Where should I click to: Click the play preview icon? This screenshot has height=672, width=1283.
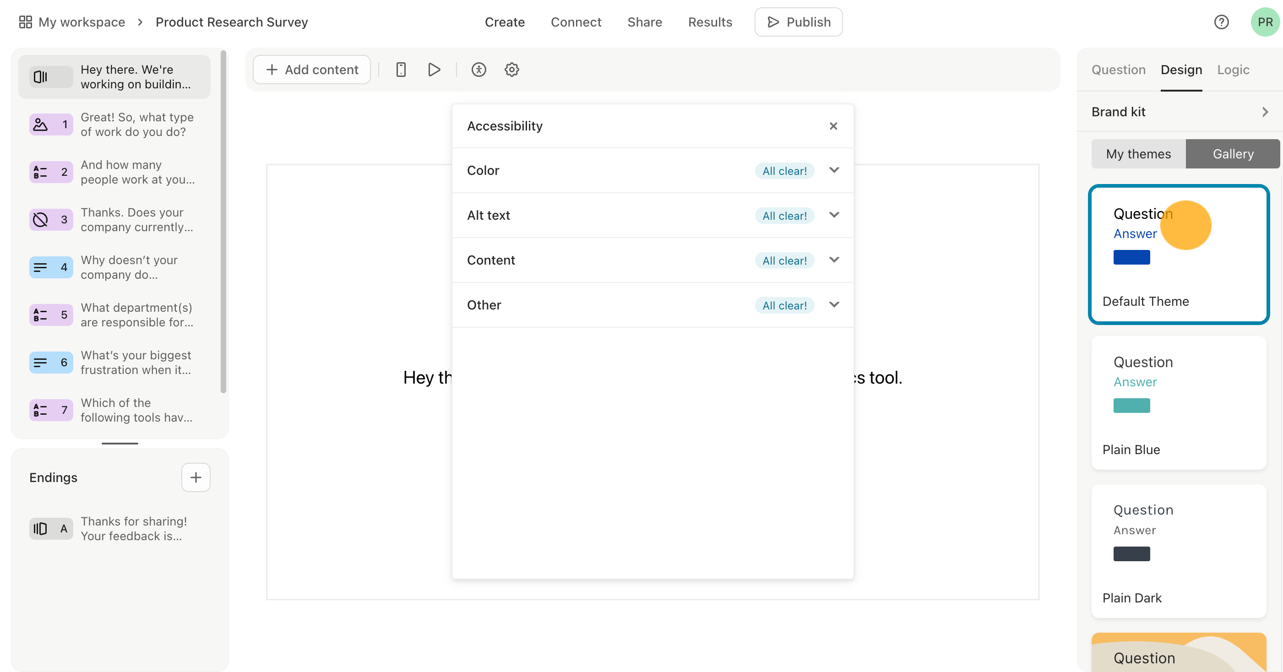coord(435,70)
